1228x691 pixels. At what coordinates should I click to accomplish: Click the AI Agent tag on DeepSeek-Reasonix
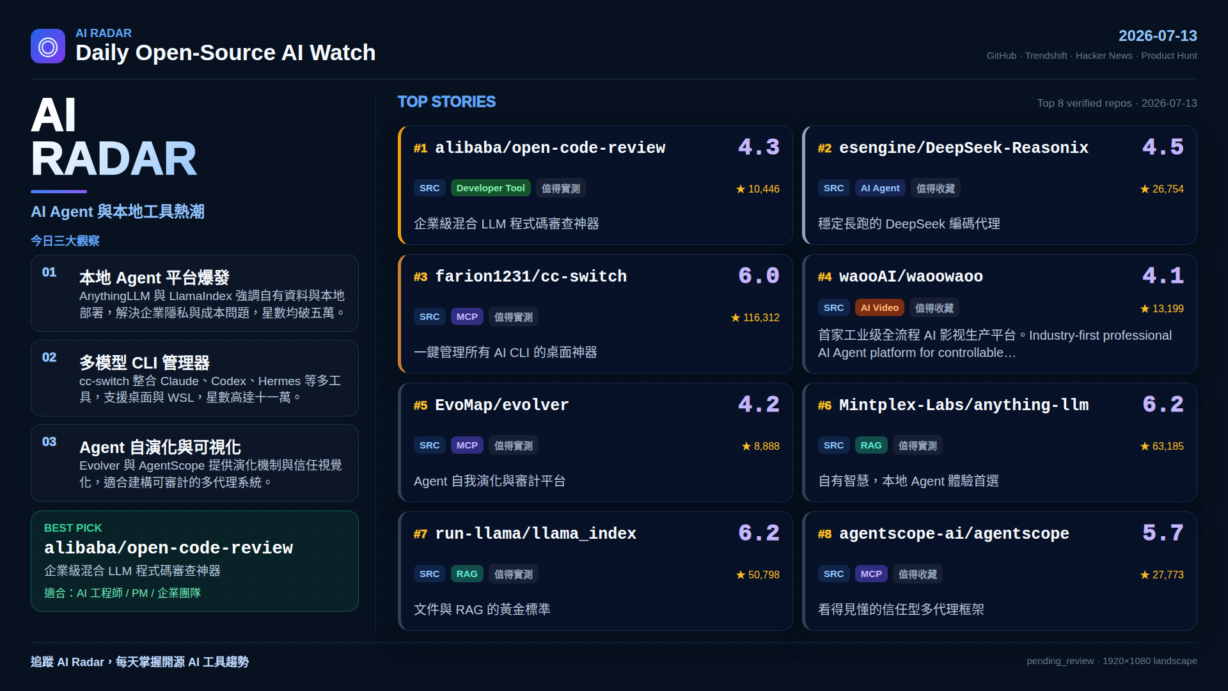[x=880, y=188]
